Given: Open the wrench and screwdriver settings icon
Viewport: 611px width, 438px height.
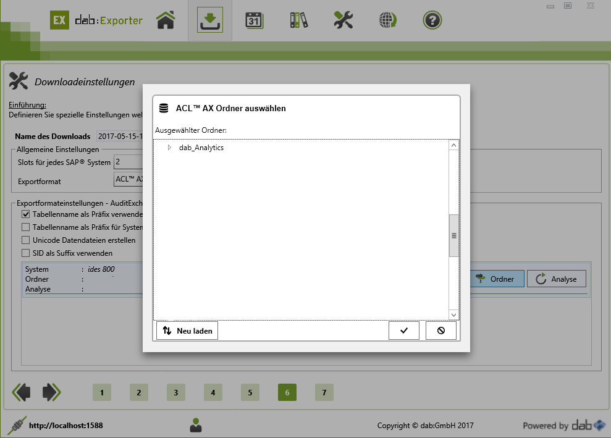Looking at the screenshot, I should click(x=343, y=20).
